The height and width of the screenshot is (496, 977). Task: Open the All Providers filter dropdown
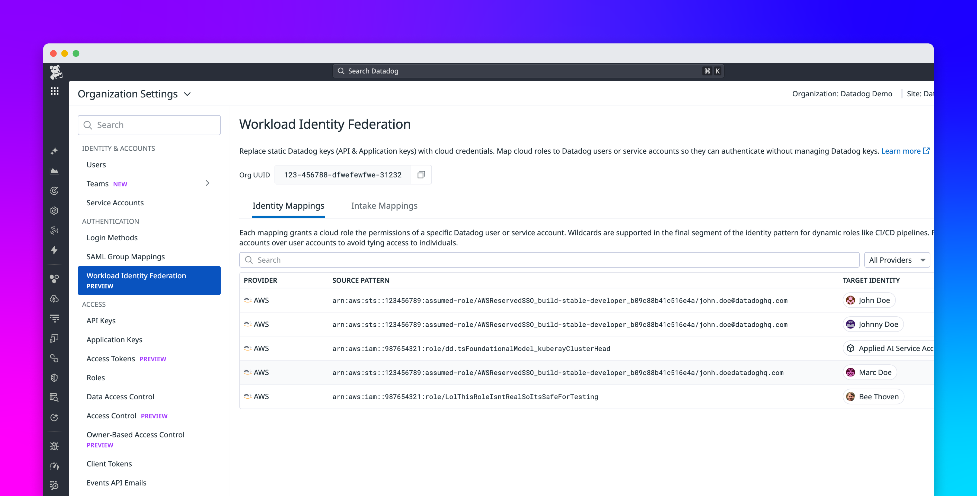coord(897,260)
